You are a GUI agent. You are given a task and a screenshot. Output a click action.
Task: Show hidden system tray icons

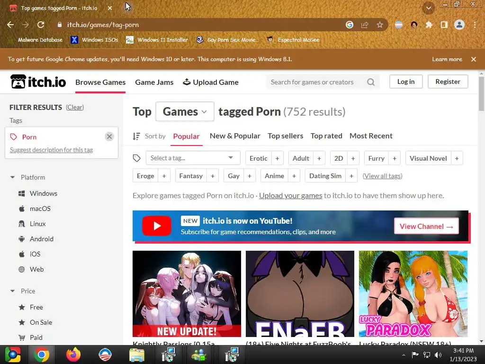404,355
